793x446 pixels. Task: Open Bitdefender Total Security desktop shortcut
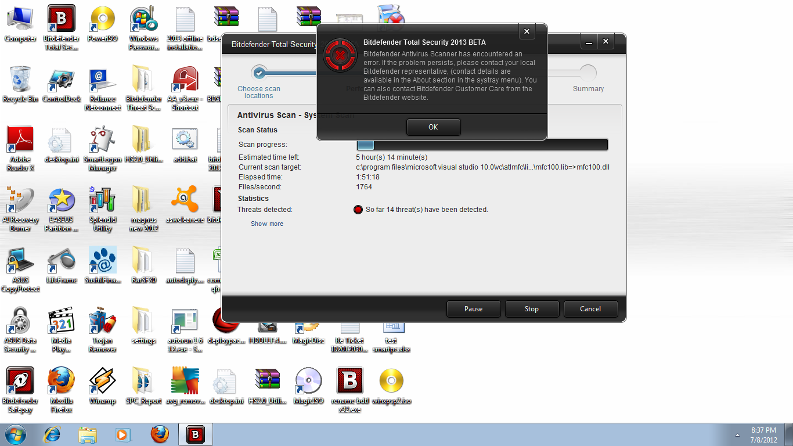pos(62,28)
